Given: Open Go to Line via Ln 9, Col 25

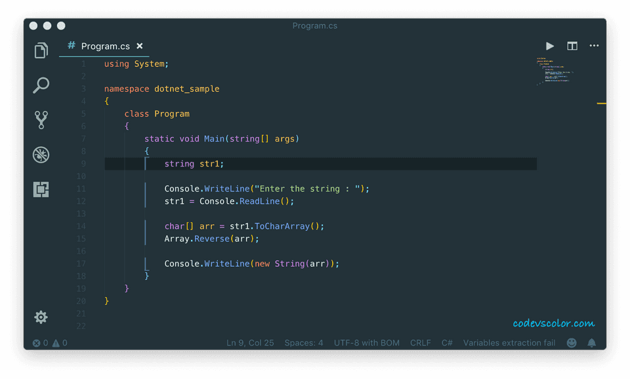Looking at the screenshot, I should coord(249,342).
